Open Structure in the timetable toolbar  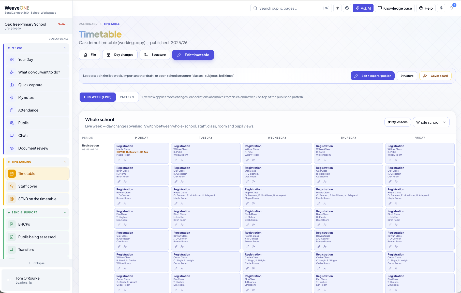[x=155, y=55]
